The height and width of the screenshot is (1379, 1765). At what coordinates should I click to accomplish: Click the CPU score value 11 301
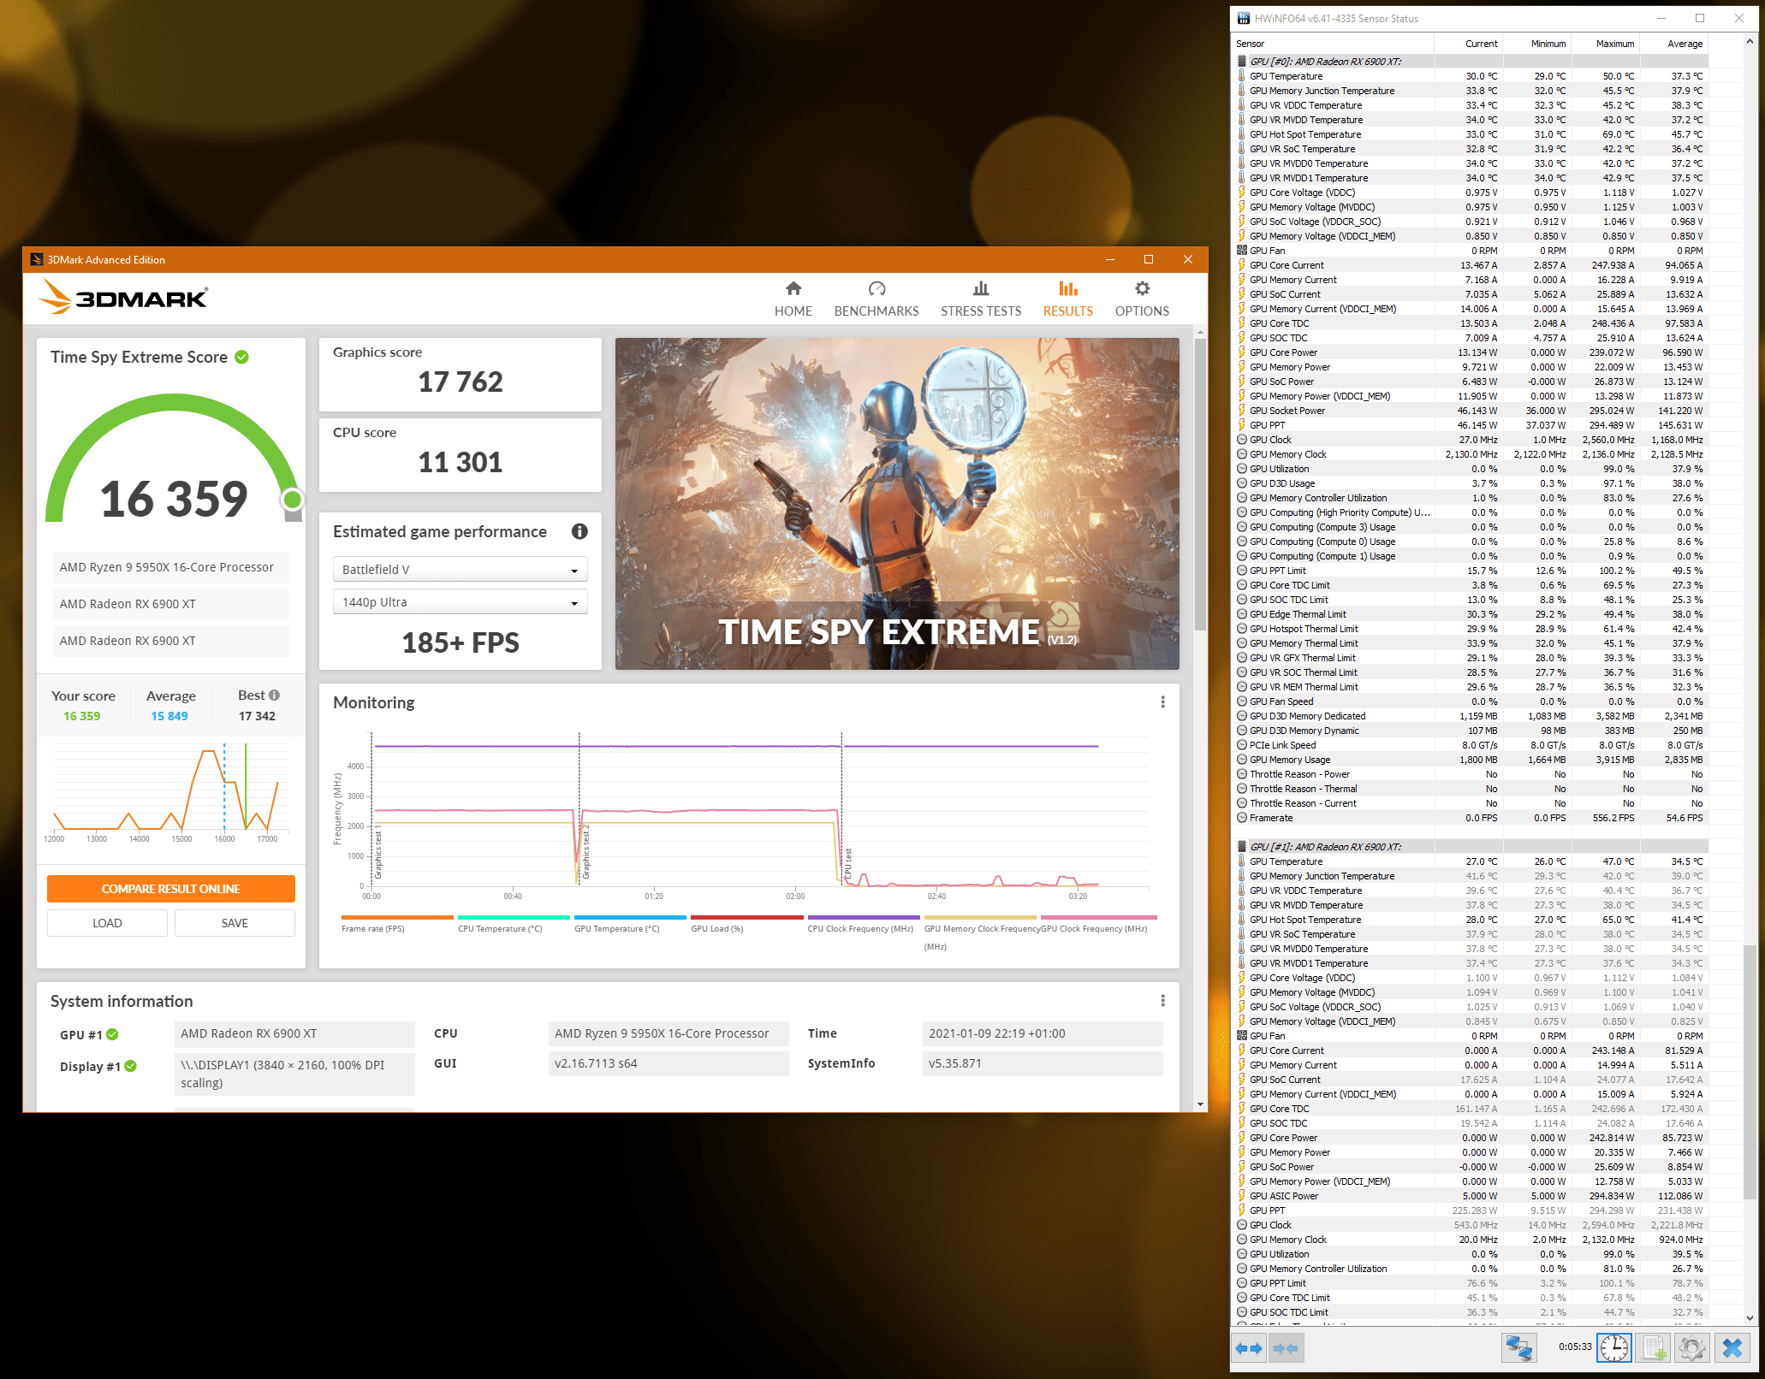coord(461,462)
